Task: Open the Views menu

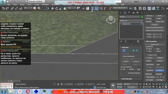Action: point(29,5)
